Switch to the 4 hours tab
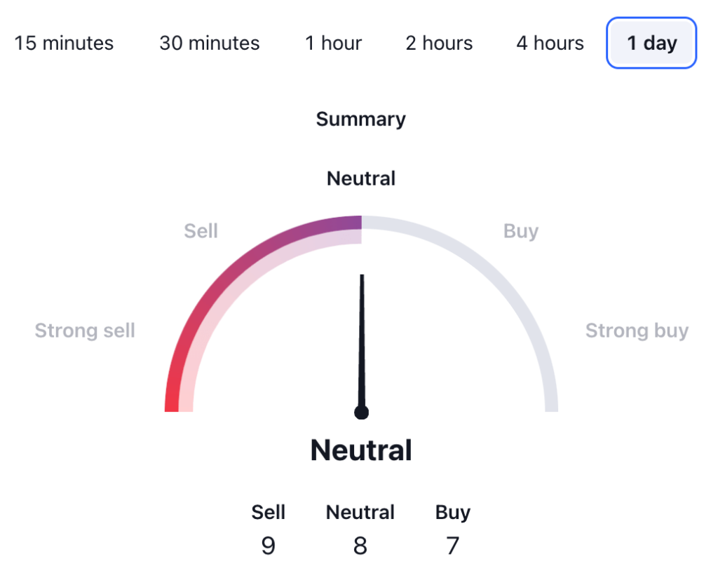The image size is (718, 575). [x=550, y=43]
